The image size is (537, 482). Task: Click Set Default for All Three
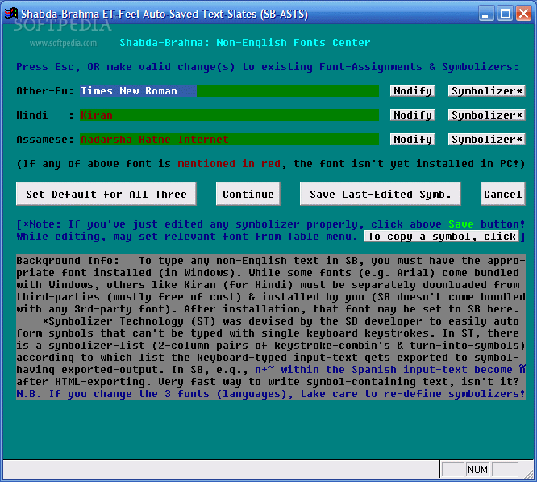pyautogui.click(x=106, y=194)
